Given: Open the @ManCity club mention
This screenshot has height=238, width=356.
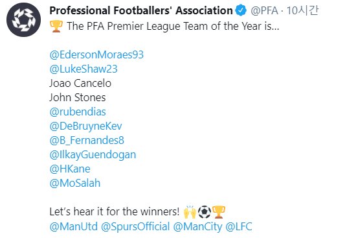Looking at the screenshot, I should click(197, 226).
